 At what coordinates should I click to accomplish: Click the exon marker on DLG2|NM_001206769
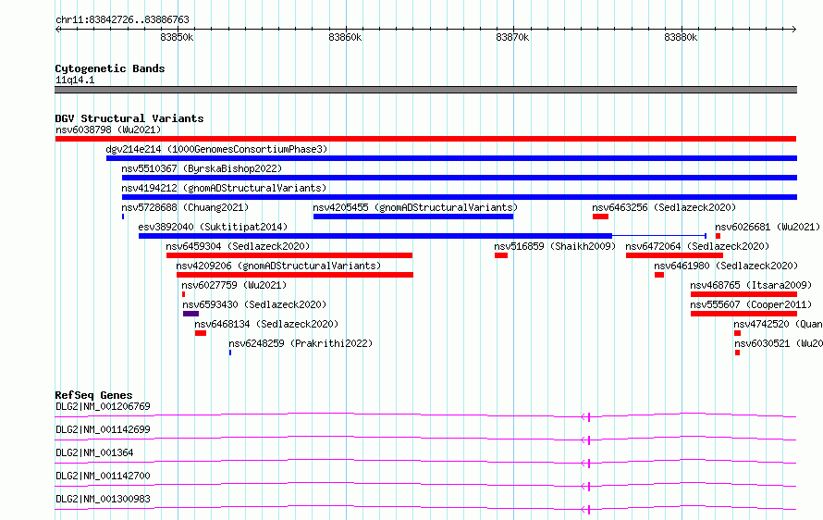click(x=588, y=417)
